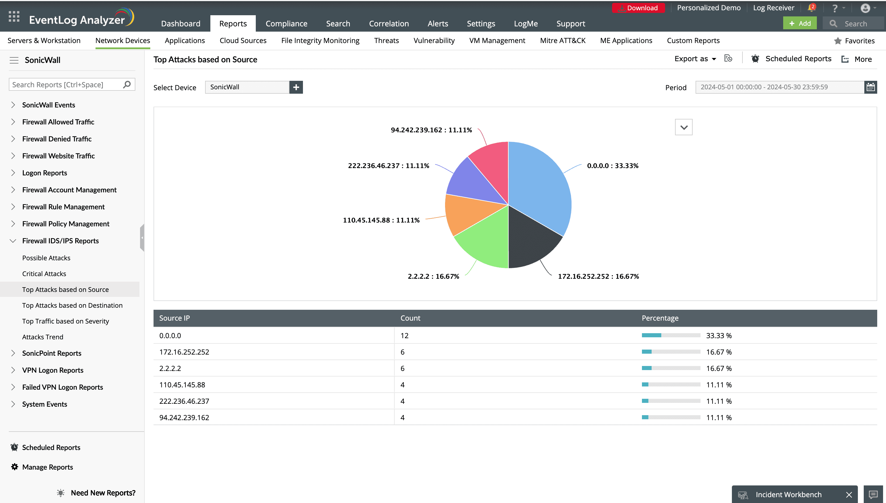Open the calendar period picker icon
The image size is (886, 503).
coord(870,87)
